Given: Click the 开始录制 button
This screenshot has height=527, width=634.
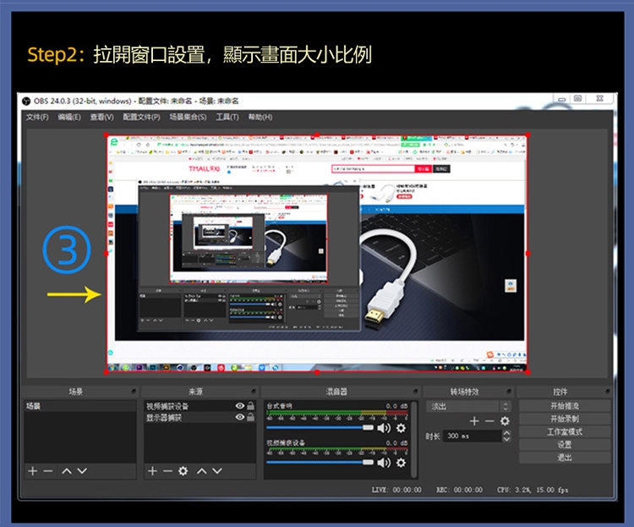Looking at the screenshot, I should (x=564, y=419).
